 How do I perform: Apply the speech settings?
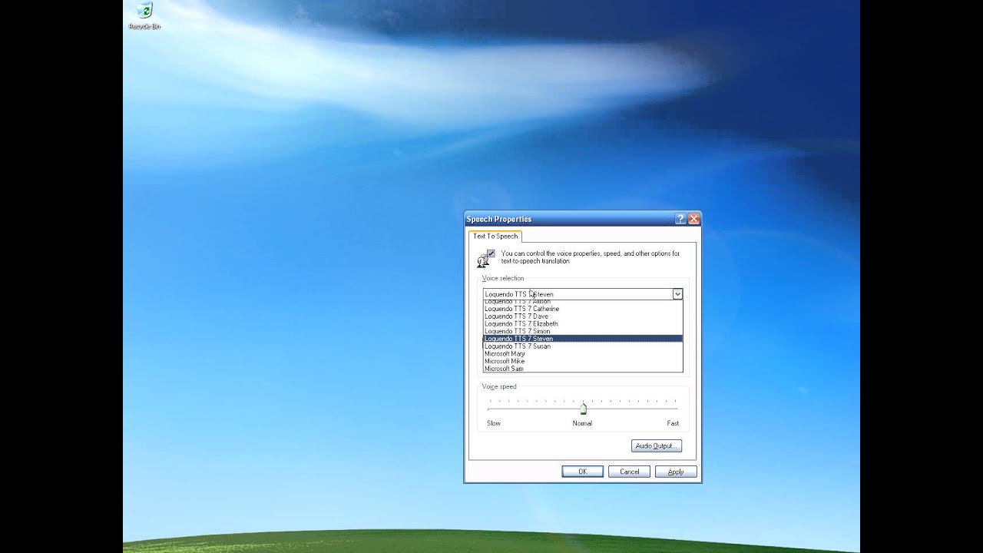676,472
